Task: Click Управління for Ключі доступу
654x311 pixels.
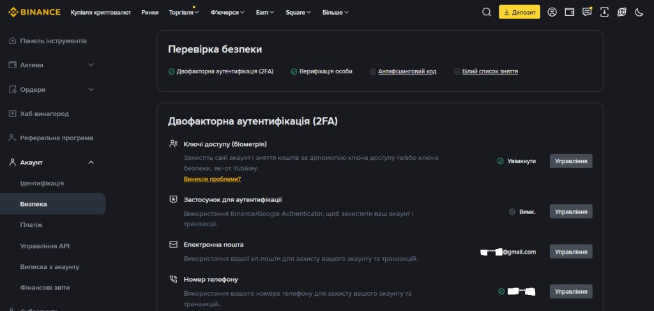Action: [x=571, y=161]
